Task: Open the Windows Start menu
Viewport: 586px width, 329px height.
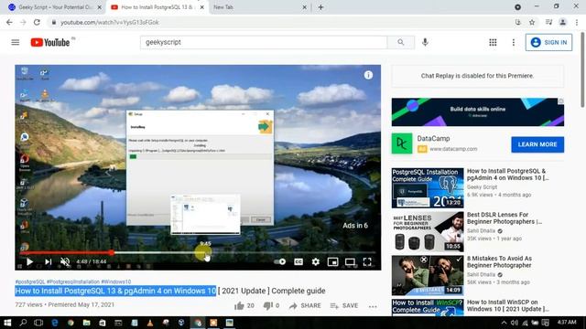Action: pos(7,323)
